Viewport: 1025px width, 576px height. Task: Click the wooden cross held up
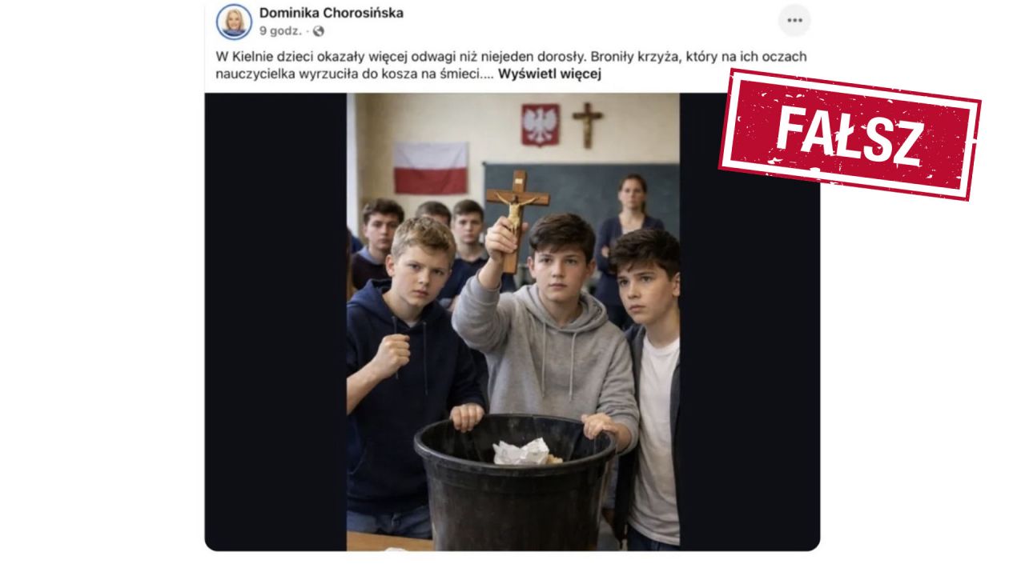517,216
